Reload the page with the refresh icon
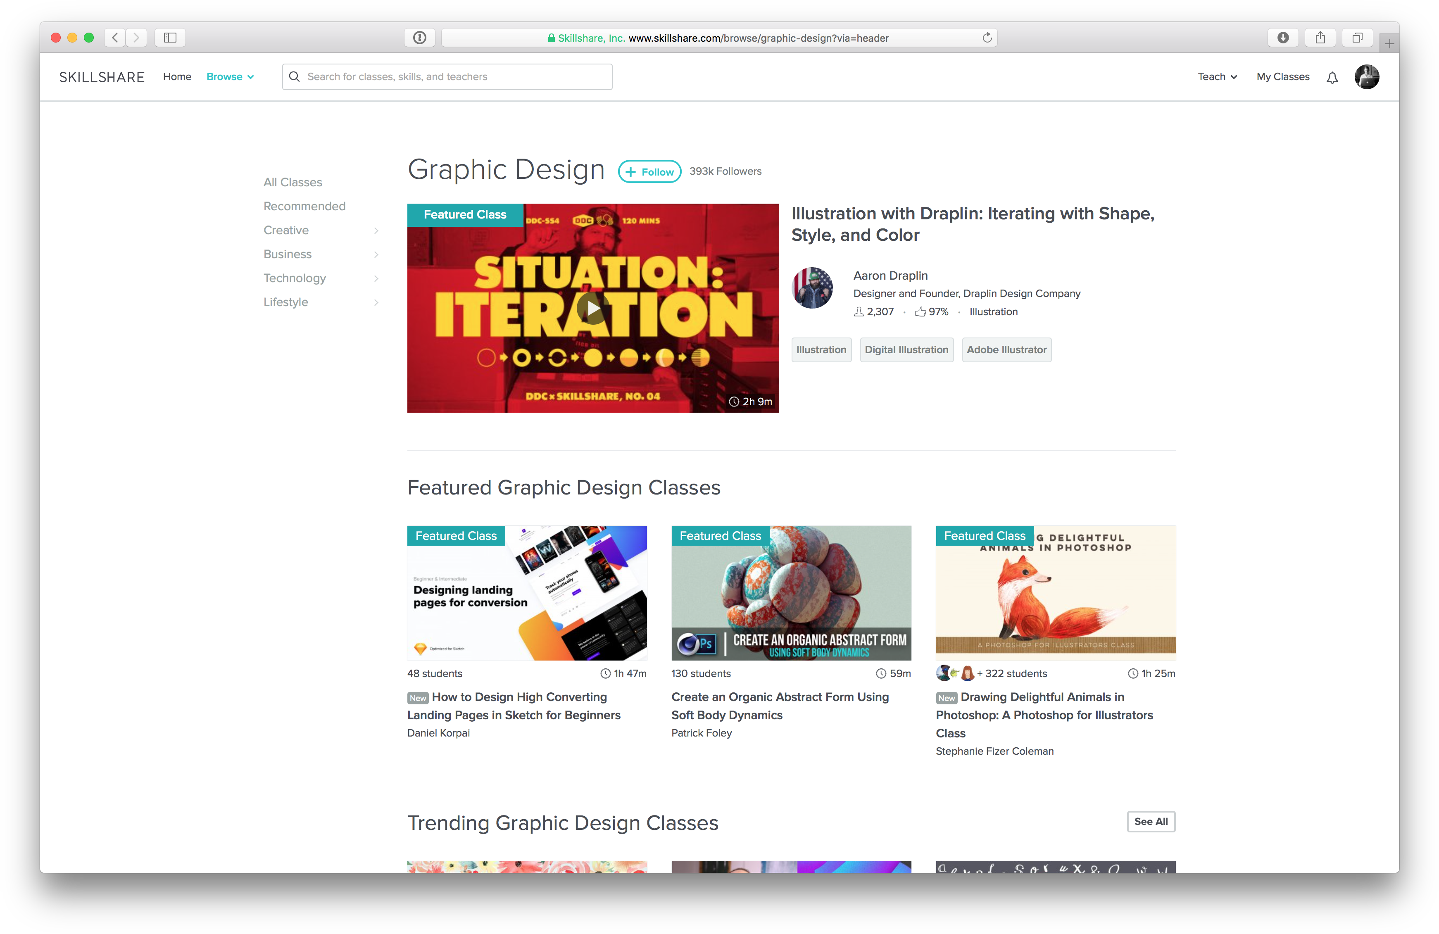 (987, 38)
